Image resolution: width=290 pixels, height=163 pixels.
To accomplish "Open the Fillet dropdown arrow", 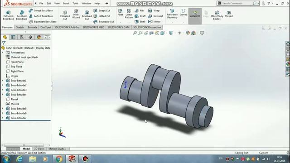I will coord(120,22).
